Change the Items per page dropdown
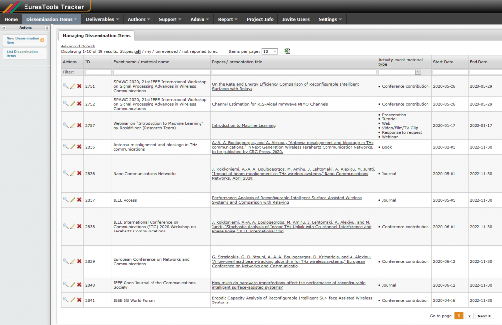 pyautogui.click(x=269, y=51)
